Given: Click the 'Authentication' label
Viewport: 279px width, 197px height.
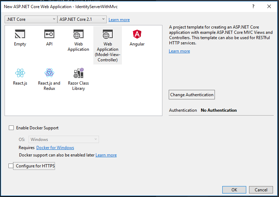Looking at the screenshot, I should pyautogui.click(x=183, y=110).
